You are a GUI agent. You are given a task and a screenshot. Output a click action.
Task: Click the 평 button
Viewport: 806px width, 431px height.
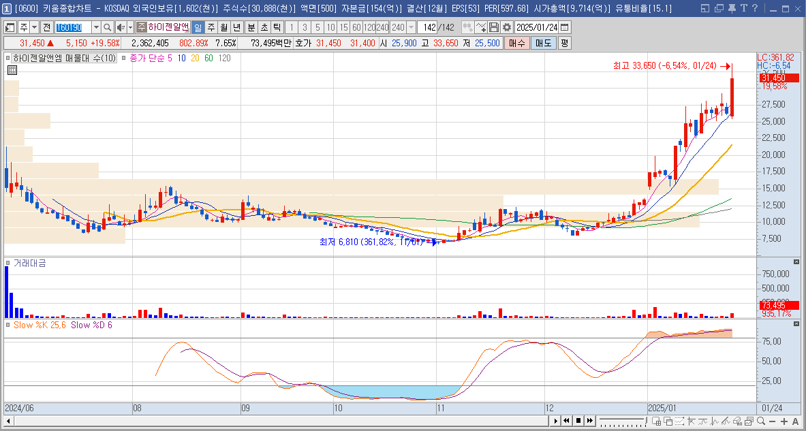564,43
